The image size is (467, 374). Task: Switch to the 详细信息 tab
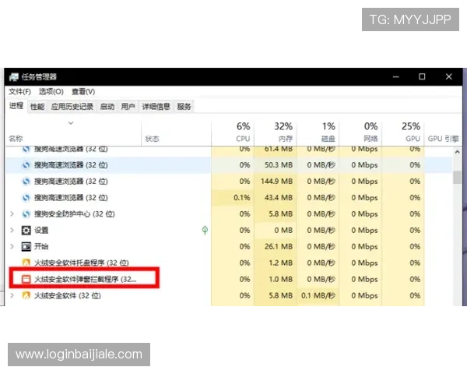tap(156, 107)
